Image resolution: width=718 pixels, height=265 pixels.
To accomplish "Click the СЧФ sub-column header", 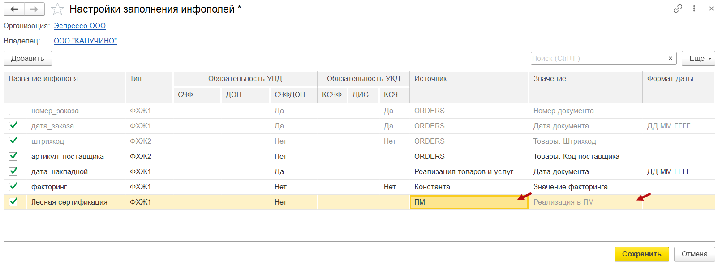I will click(197, 94).
